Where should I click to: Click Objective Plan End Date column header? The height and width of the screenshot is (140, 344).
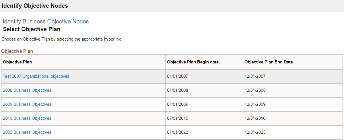coord(269,62)
